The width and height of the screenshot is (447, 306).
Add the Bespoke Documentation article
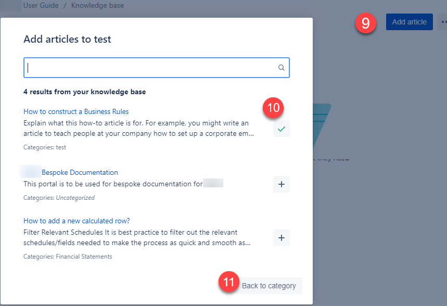282,184
